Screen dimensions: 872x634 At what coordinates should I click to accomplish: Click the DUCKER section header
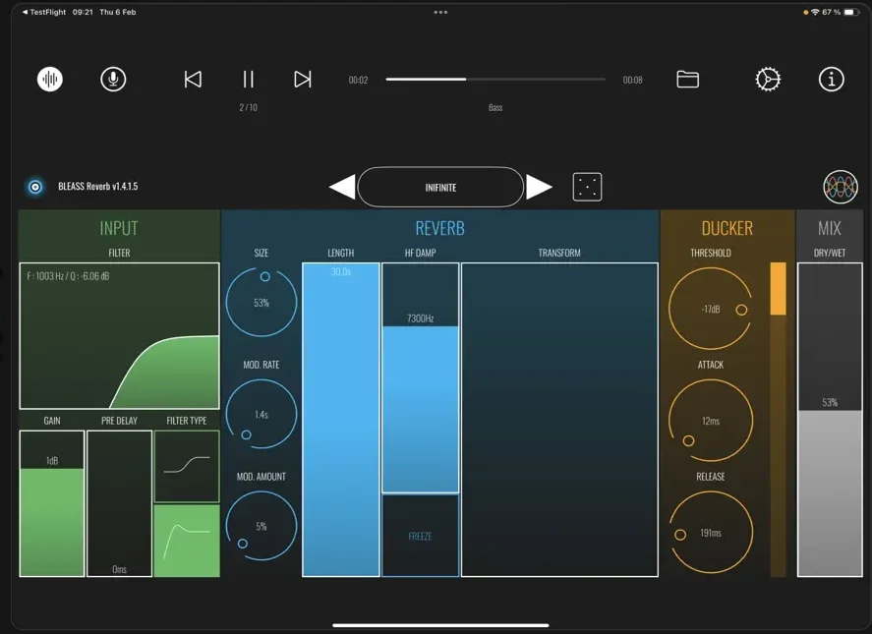727,228
